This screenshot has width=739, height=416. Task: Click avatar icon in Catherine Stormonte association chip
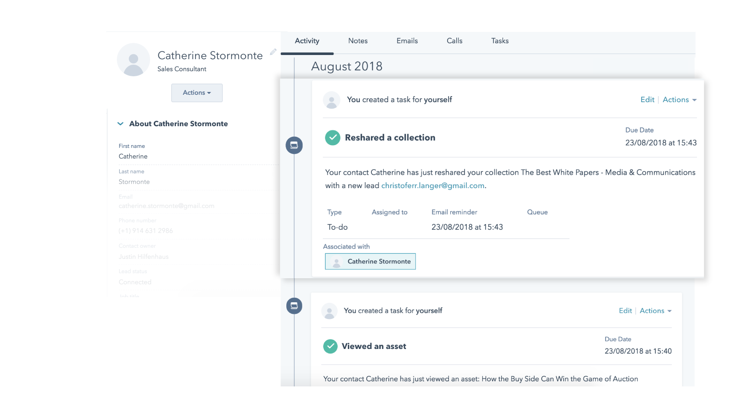coord(337,262)
